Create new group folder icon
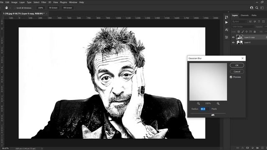Viewport: 267px width, 150px height. click(x=257, y=148)
